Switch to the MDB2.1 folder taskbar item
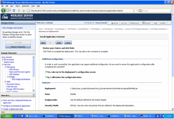Image resolution: width=174 pixels, height=119 pixels. [81, 116]
